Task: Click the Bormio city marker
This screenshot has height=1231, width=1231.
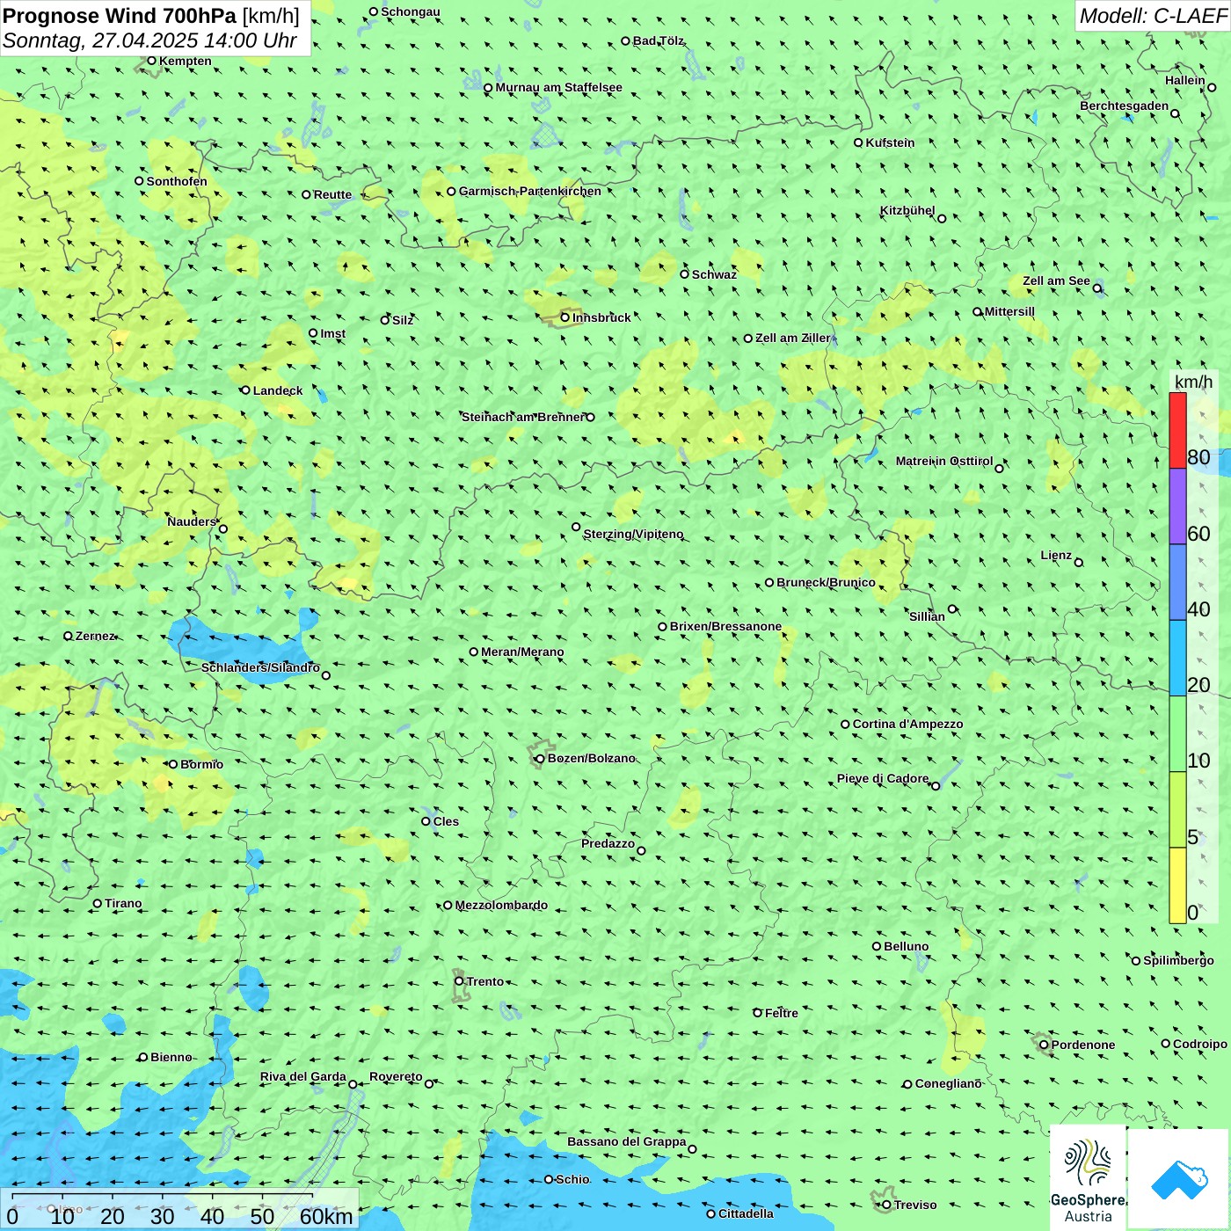Action: click(x=172, y=764)
